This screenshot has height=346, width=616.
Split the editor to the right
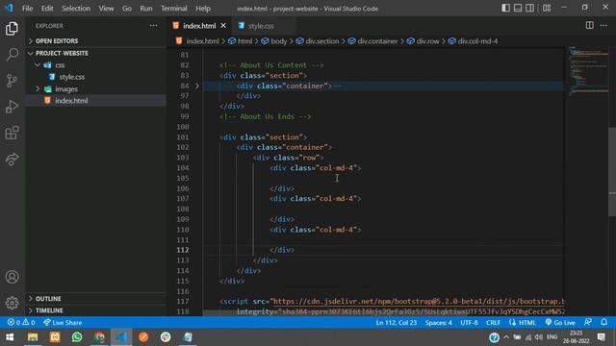click(589, 26)
